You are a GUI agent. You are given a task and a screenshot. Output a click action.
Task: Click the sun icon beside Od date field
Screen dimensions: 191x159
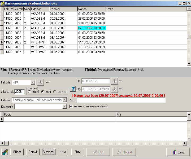(114, 81)
